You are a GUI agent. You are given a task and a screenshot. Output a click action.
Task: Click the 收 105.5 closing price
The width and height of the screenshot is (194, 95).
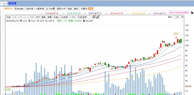point(50,21)
